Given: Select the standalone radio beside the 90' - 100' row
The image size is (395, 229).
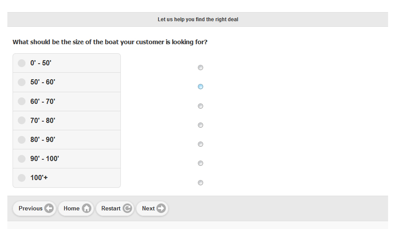Looking at the screenshot, I should pyautogui.click(x=201, y=163).
